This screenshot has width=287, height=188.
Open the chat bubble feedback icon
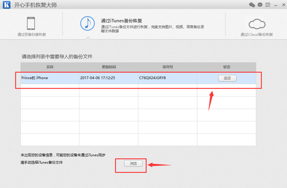click(260, 5)
